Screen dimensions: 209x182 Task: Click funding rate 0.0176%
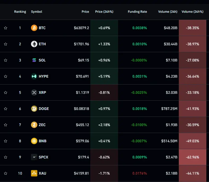coord(140,173)
